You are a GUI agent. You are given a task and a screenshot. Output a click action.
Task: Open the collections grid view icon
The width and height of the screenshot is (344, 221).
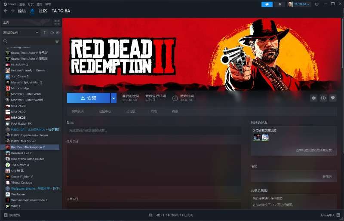coord(57,22)
